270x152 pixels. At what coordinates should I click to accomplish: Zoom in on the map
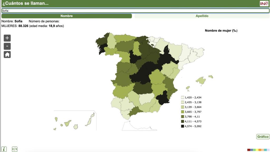(x=7, y=38)
